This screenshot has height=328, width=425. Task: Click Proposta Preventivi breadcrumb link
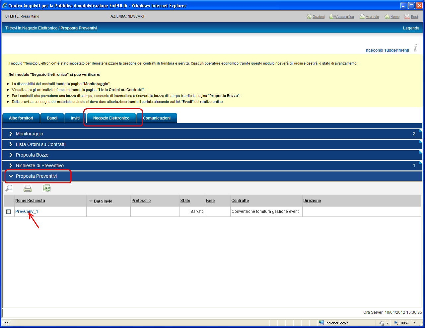click(x=79, y=28)
